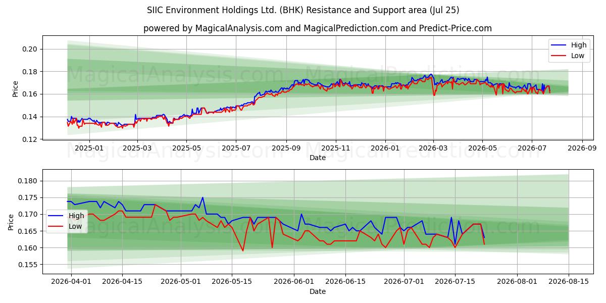Click the 'Price' axis title beside bottom chart

[11, 221]
